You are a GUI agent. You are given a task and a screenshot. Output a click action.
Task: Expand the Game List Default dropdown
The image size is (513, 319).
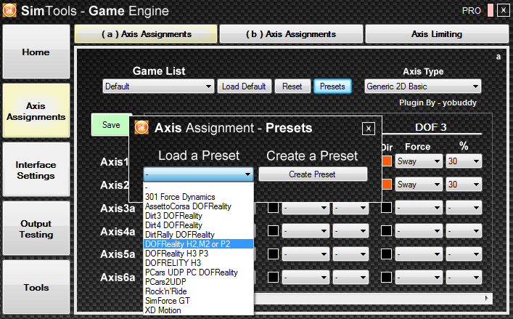[x=158, y=86]
